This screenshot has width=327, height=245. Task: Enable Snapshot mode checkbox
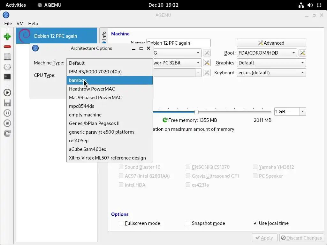coord(188,223)
